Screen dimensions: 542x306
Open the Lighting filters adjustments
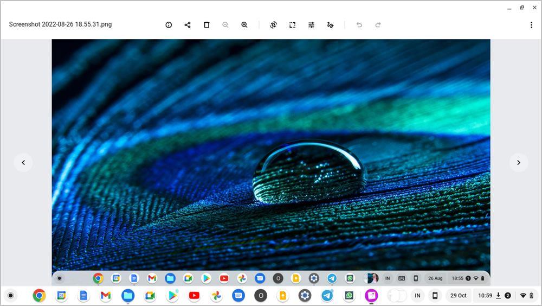(312, 25)
